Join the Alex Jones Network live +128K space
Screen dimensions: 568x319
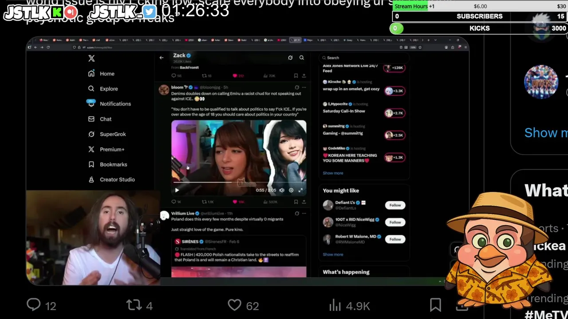click(394, 68)
